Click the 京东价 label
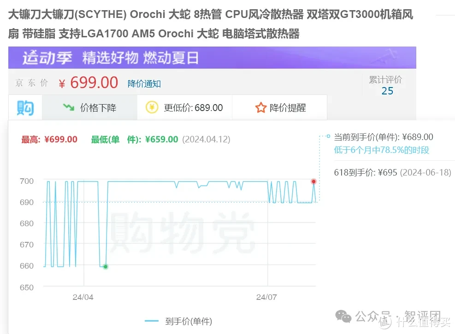This screenshot has height=334, width=455. [32, 83]
